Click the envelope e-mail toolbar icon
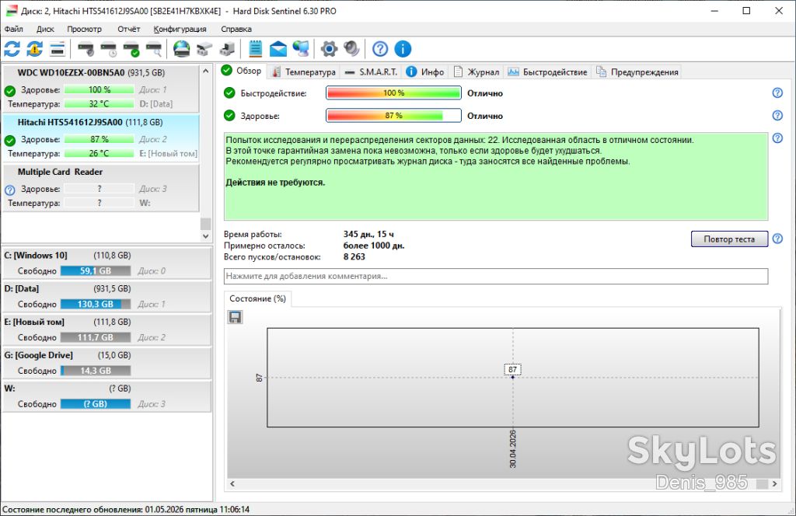This screenshot has width=796, height=516. (278, 49)
